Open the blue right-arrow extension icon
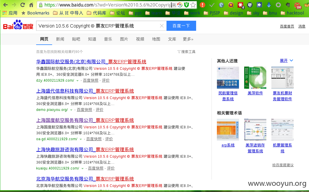 259,5
